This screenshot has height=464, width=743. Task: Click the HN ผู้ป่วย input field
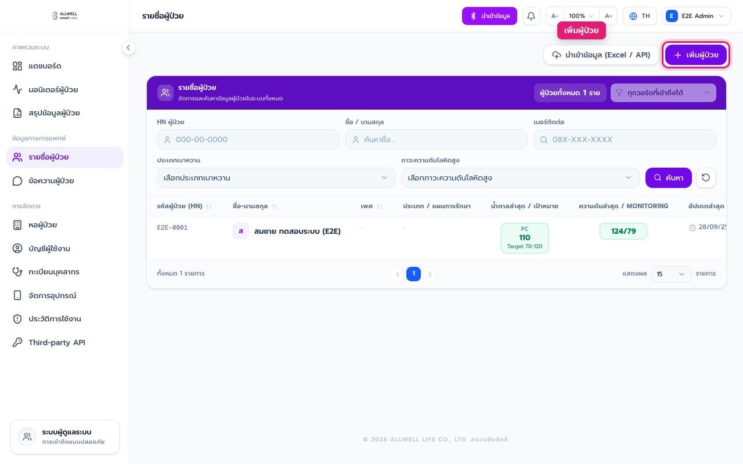pyautogui.click(x=248, y=140)
